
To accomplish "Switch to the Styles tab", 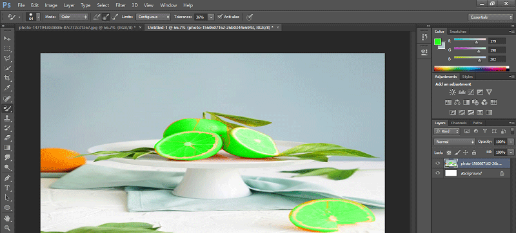I will (467, 77).
